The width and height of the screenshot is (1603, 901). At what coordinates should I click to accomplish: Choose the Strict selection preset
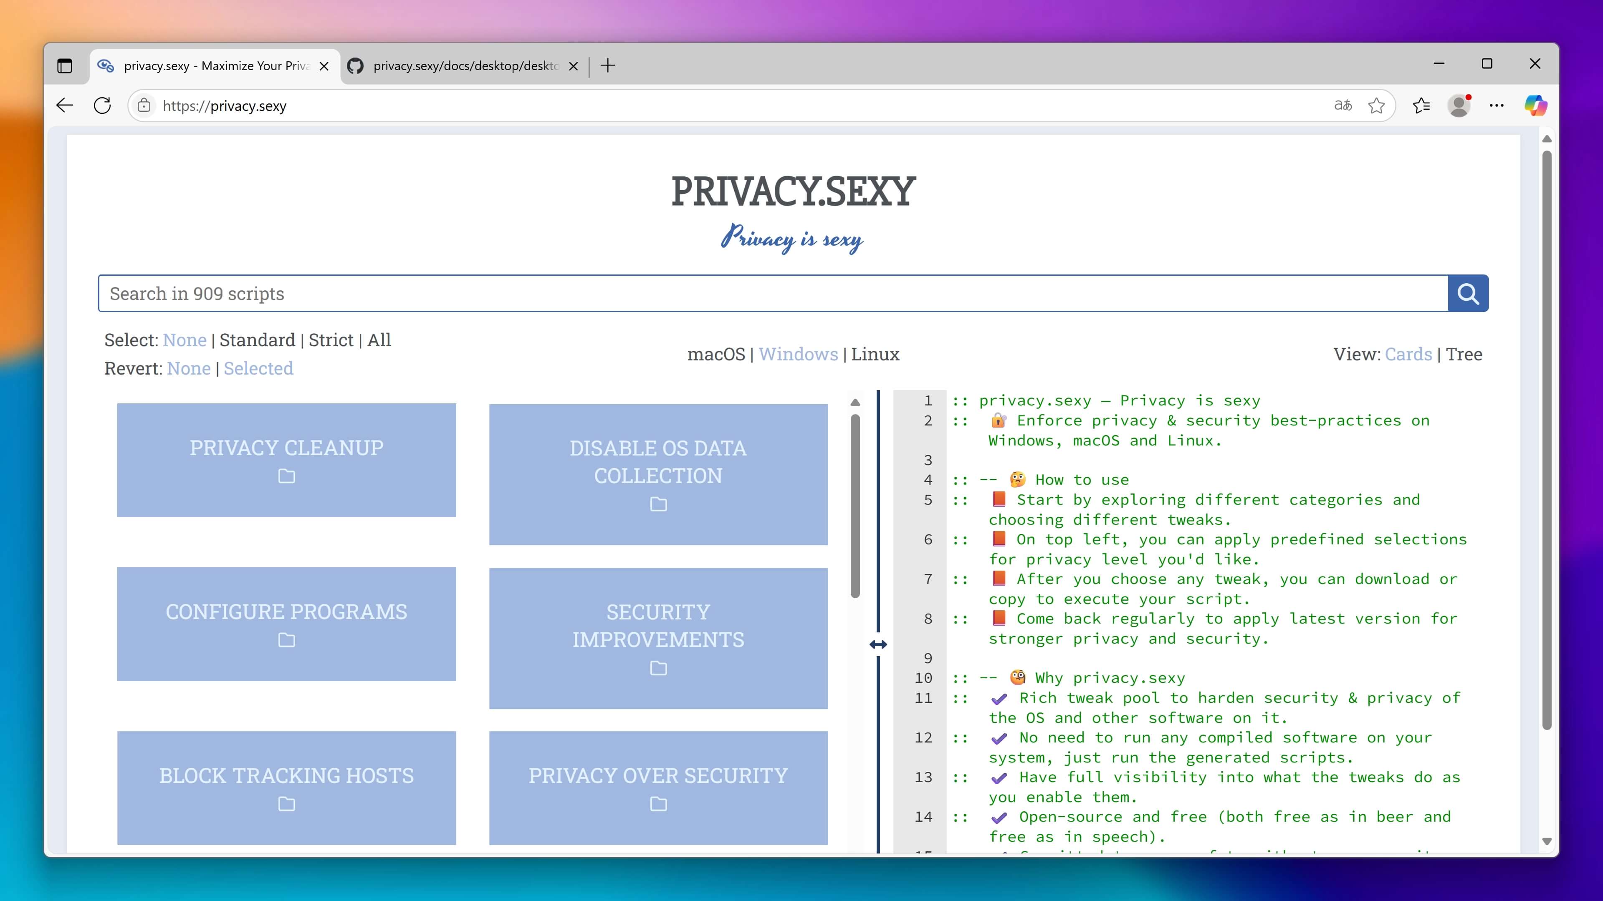tap(331, 340)
